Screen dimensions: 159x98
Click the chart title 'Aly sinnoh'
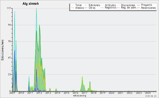(31, 4)
